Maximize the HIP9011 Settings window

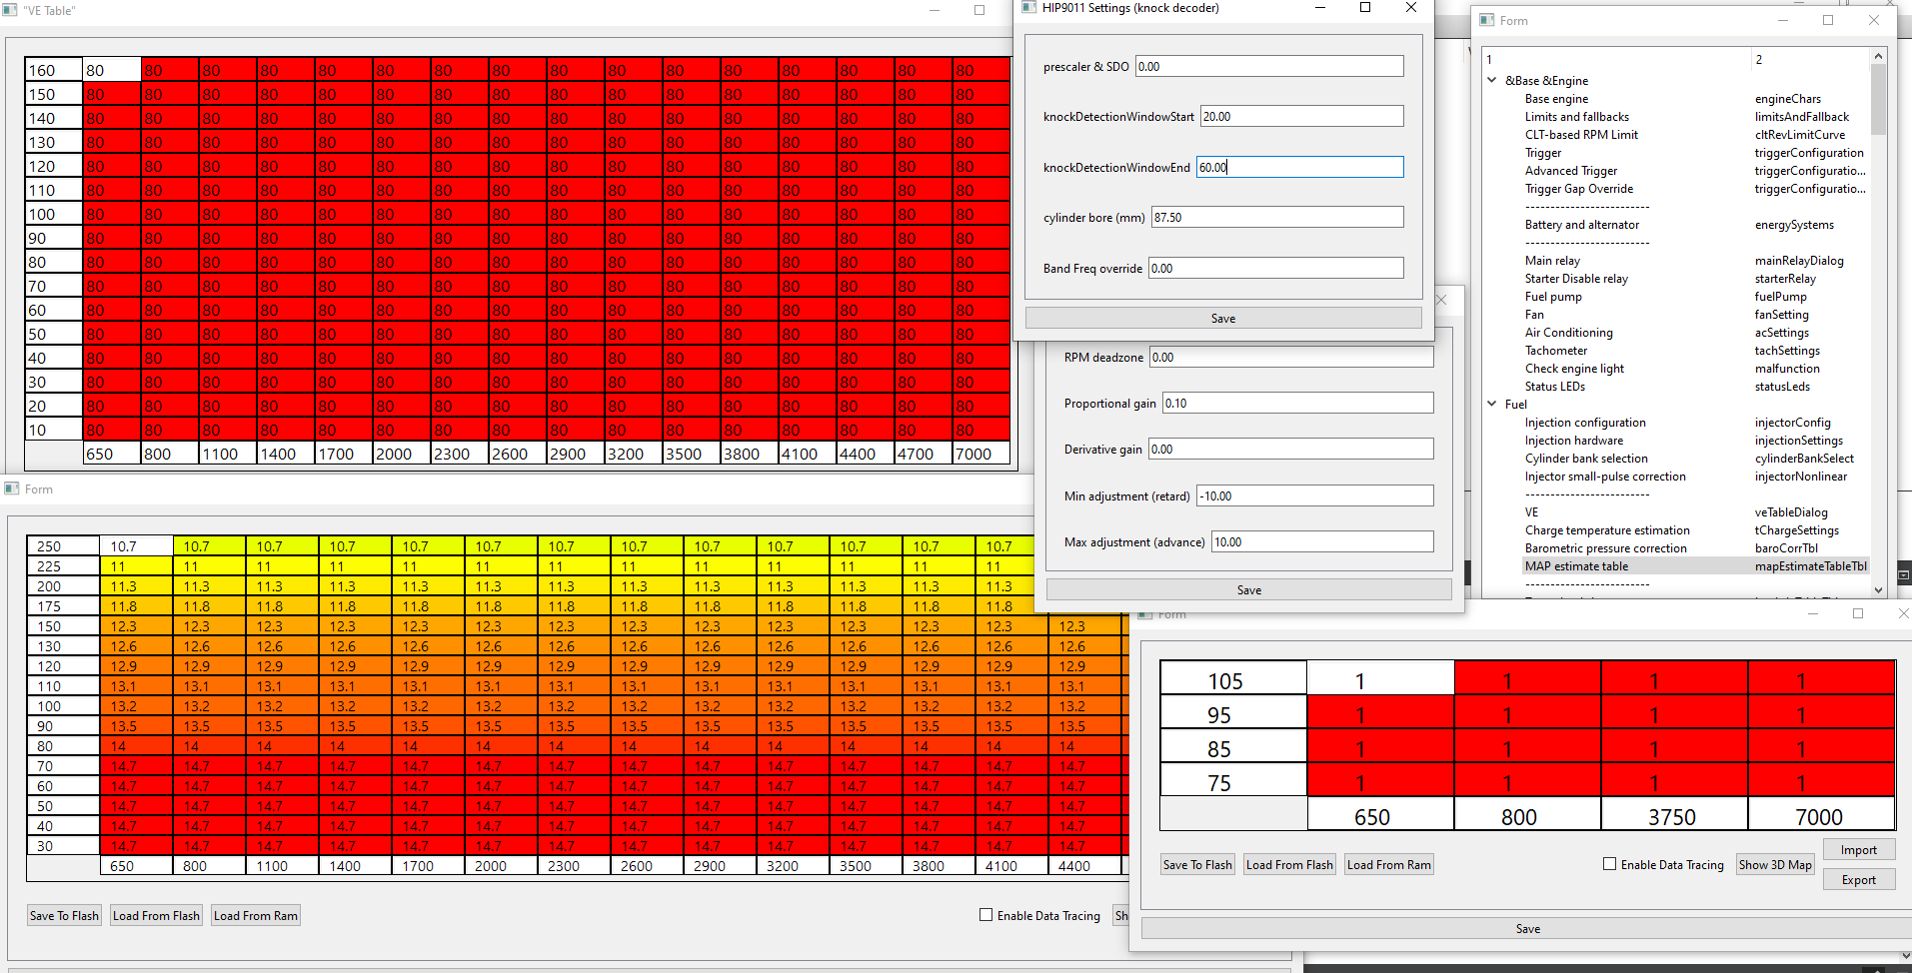pos(1365,8)
